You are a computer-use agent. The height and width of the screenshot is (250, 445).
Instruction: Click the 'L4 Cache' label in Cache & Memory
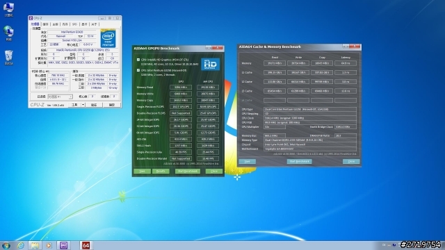(x=247, y=100)
